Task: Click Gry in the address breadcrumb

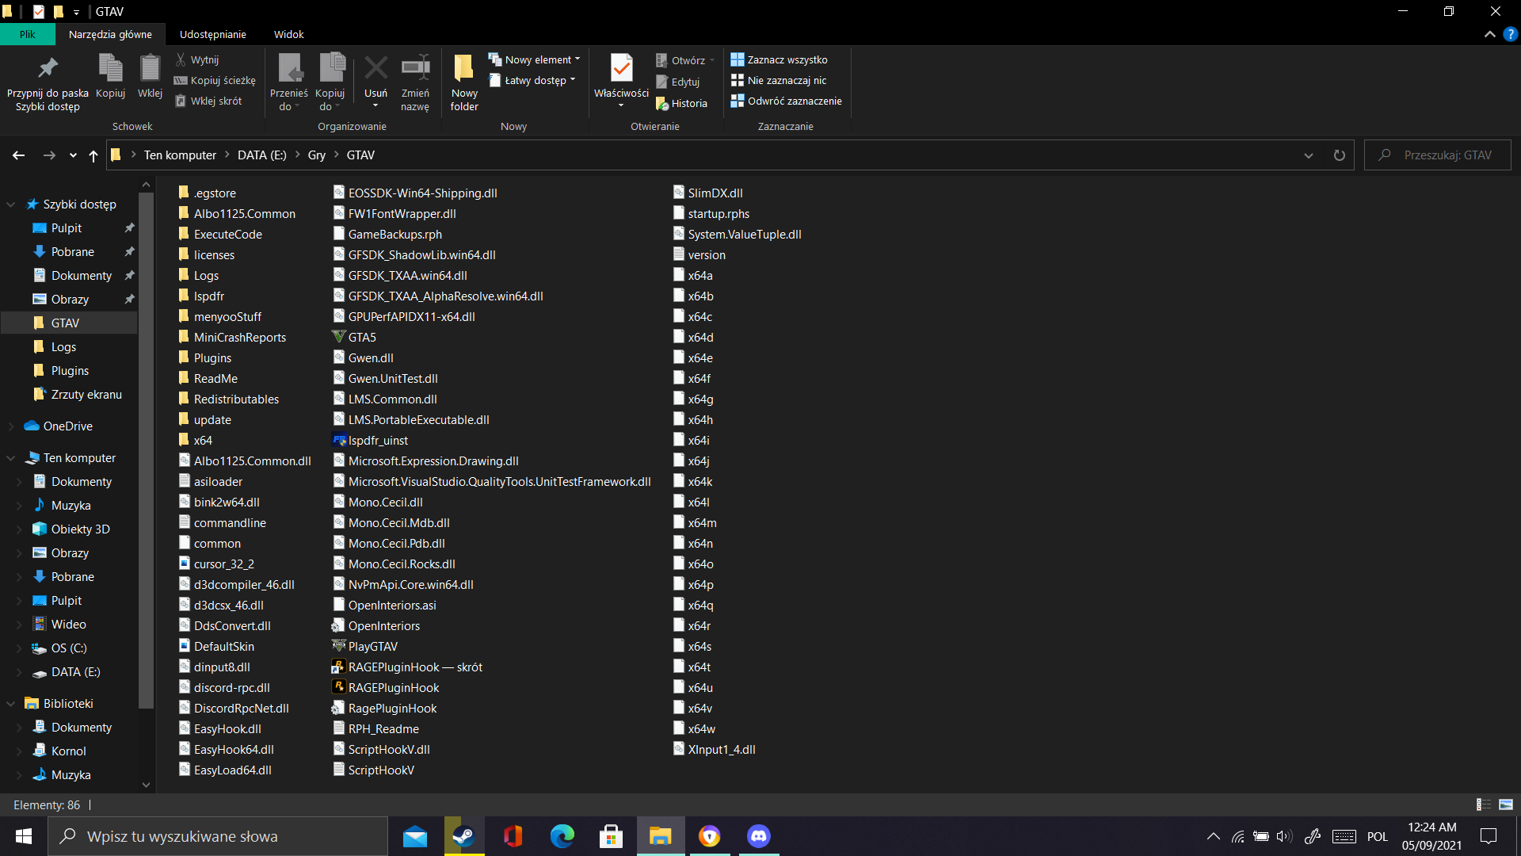Action: tap(316, 155)
